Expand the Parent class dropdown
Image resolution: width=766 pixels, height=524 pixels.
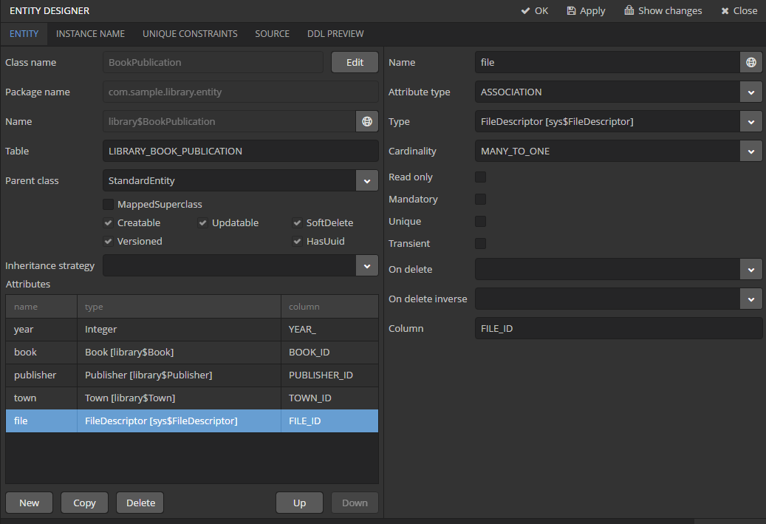366,180
